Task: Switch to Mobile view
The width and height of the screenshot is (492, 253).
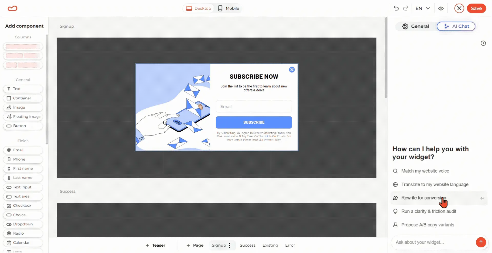Action: (x=228, y=8)
